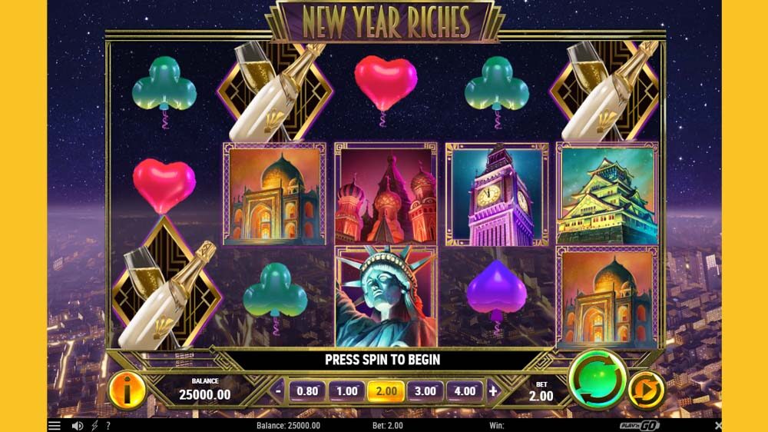Click the Big Ben clock tower symbol

(x=497, y=194)
